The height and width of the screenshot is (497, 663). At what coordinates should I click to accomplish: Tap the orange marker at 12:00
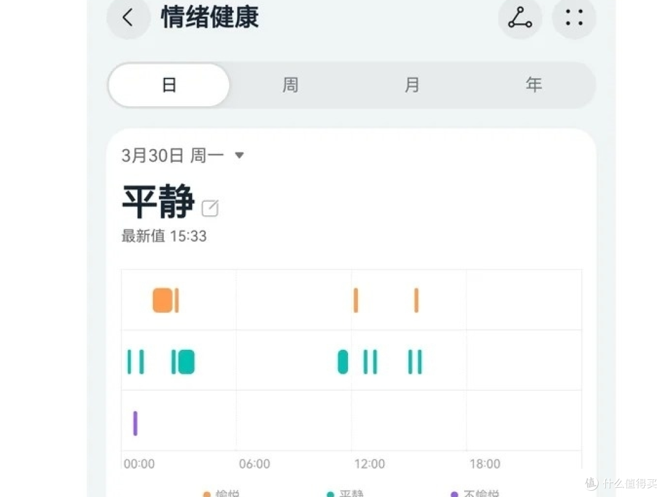coord(355,301)
